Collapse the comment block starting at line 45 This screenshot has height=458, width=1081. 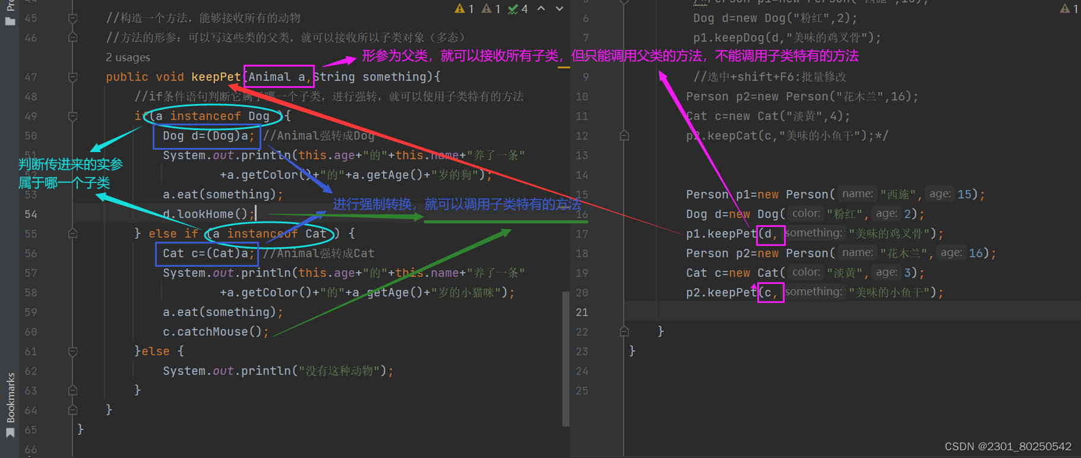click(x=72, y=18)
